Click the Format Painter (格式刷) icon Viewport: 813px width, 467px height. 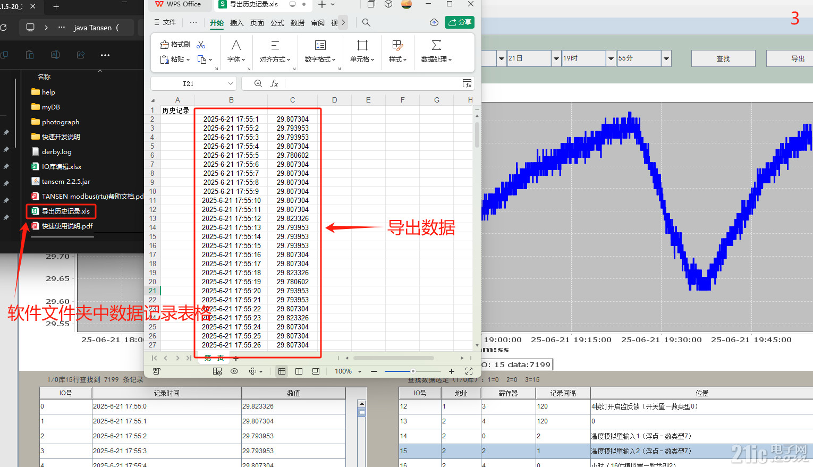click(165, 45)
